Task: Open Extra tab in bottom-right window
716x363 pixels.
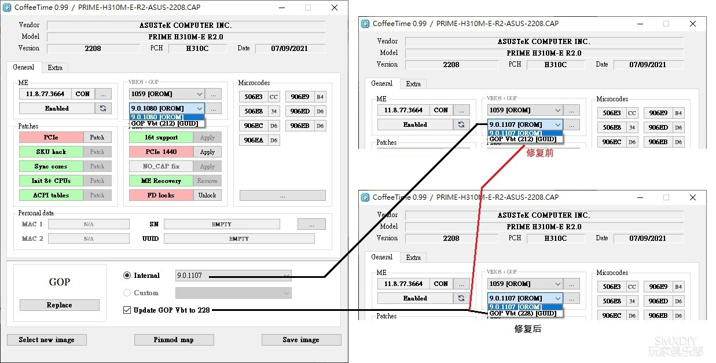Action: (x=413, y=258)
